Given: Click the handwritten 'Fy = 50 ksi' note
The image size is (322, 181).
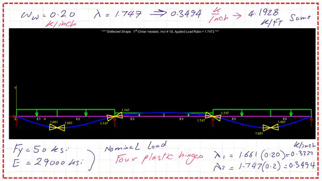Looking at the screenshot, I should pyautogui.click(x=41, y=149).
